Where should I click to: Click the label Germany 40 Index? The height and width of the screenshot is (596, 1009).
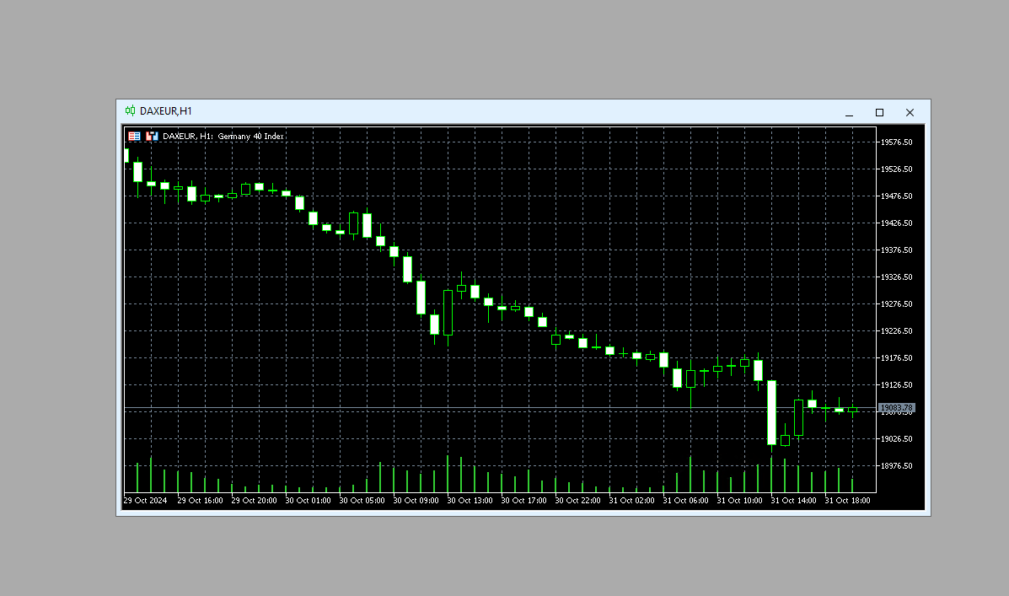250,136
